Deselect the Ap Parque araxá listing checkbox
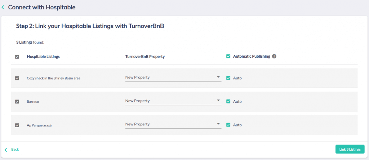369x160 pixels. [x=17, y=125]
